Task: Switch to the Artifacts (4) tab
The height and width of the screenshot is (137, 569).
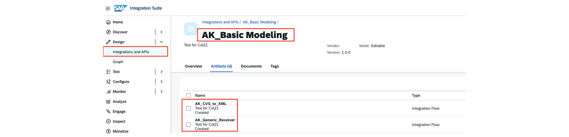Action: (x=221, y=66)
